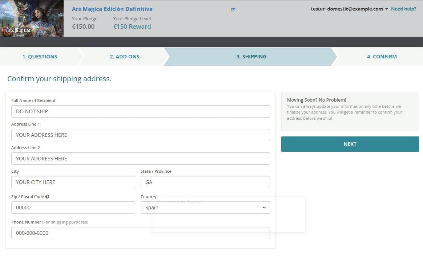Expand the Country dropdown showing Spain
The width and height of the screenshot is (423, 258).
(x=205, y=208)
